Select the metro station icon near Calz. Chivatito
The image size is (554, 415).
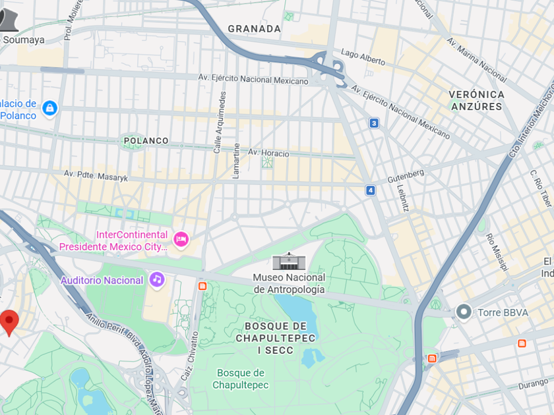click(x=202, y=286)
